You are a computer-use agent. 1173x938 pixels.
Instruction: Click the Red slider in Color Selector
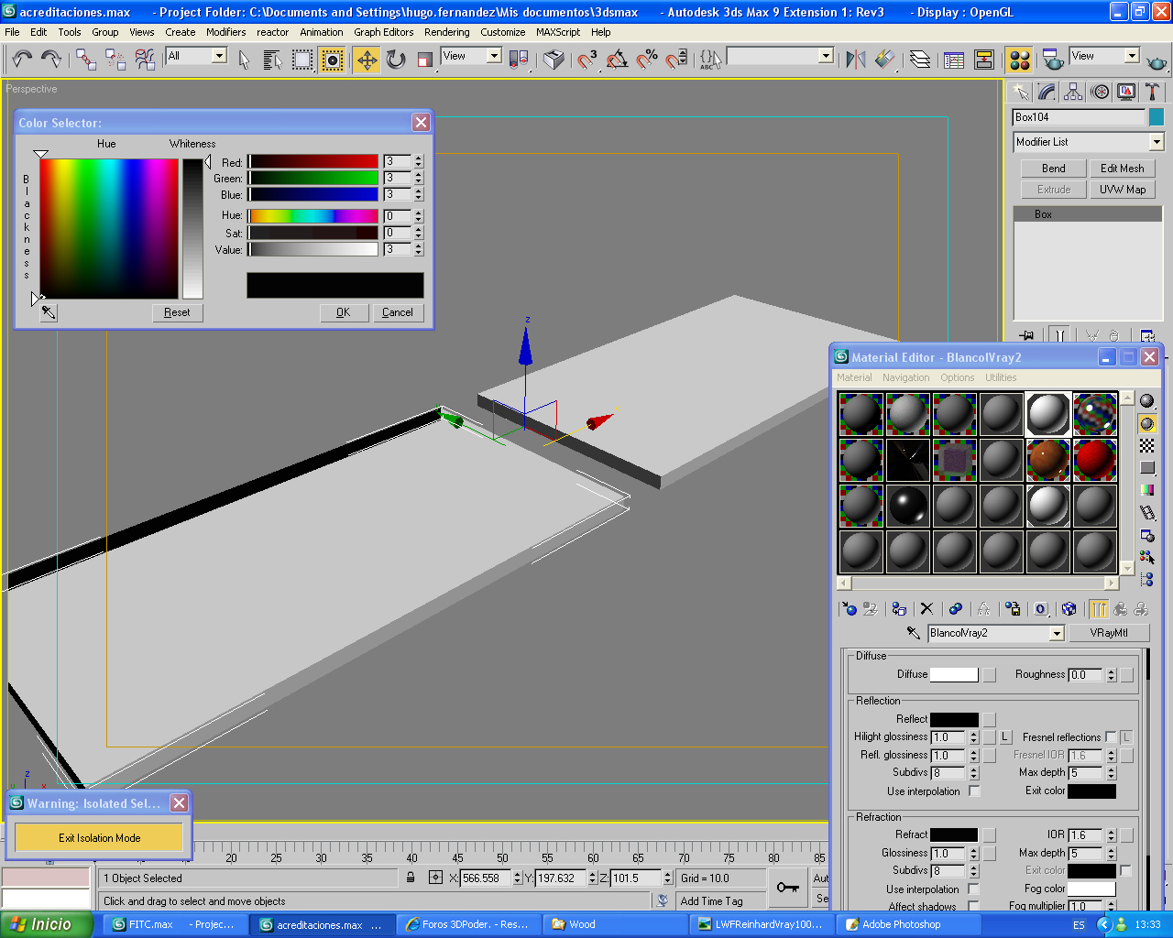pyautogui.click(x=313, y=161)
